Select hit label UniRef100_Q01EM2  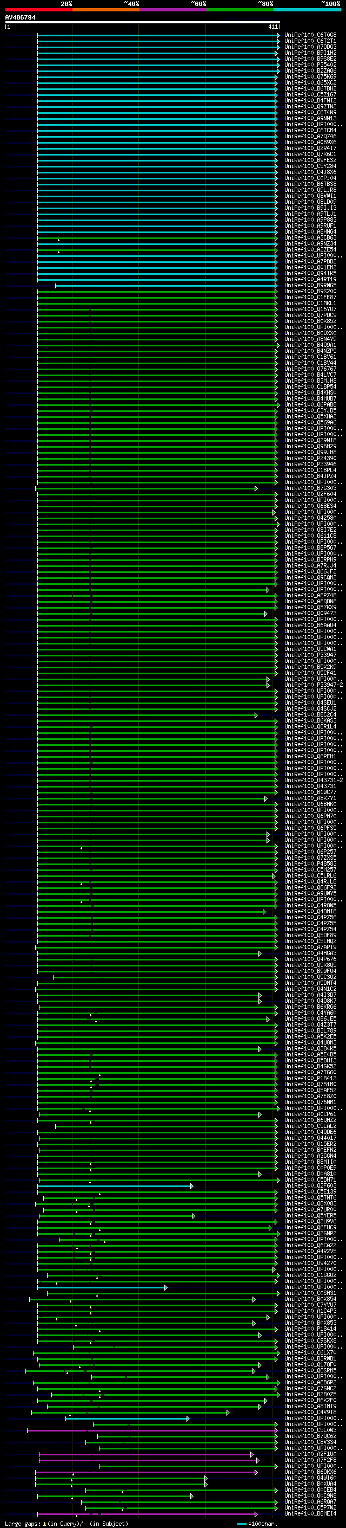pos(310,267)
